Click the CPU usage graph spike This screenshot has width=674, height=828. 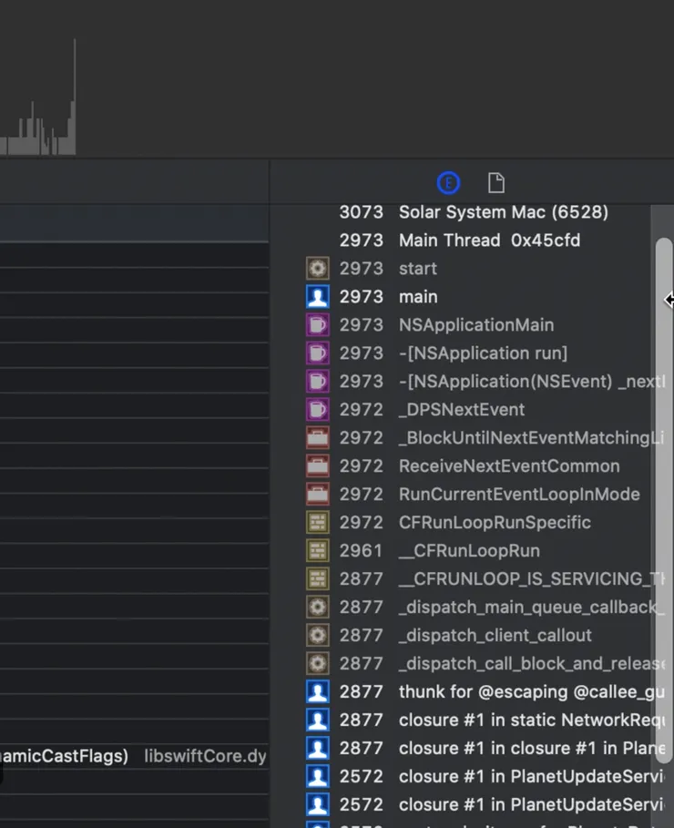click(74, 97)
